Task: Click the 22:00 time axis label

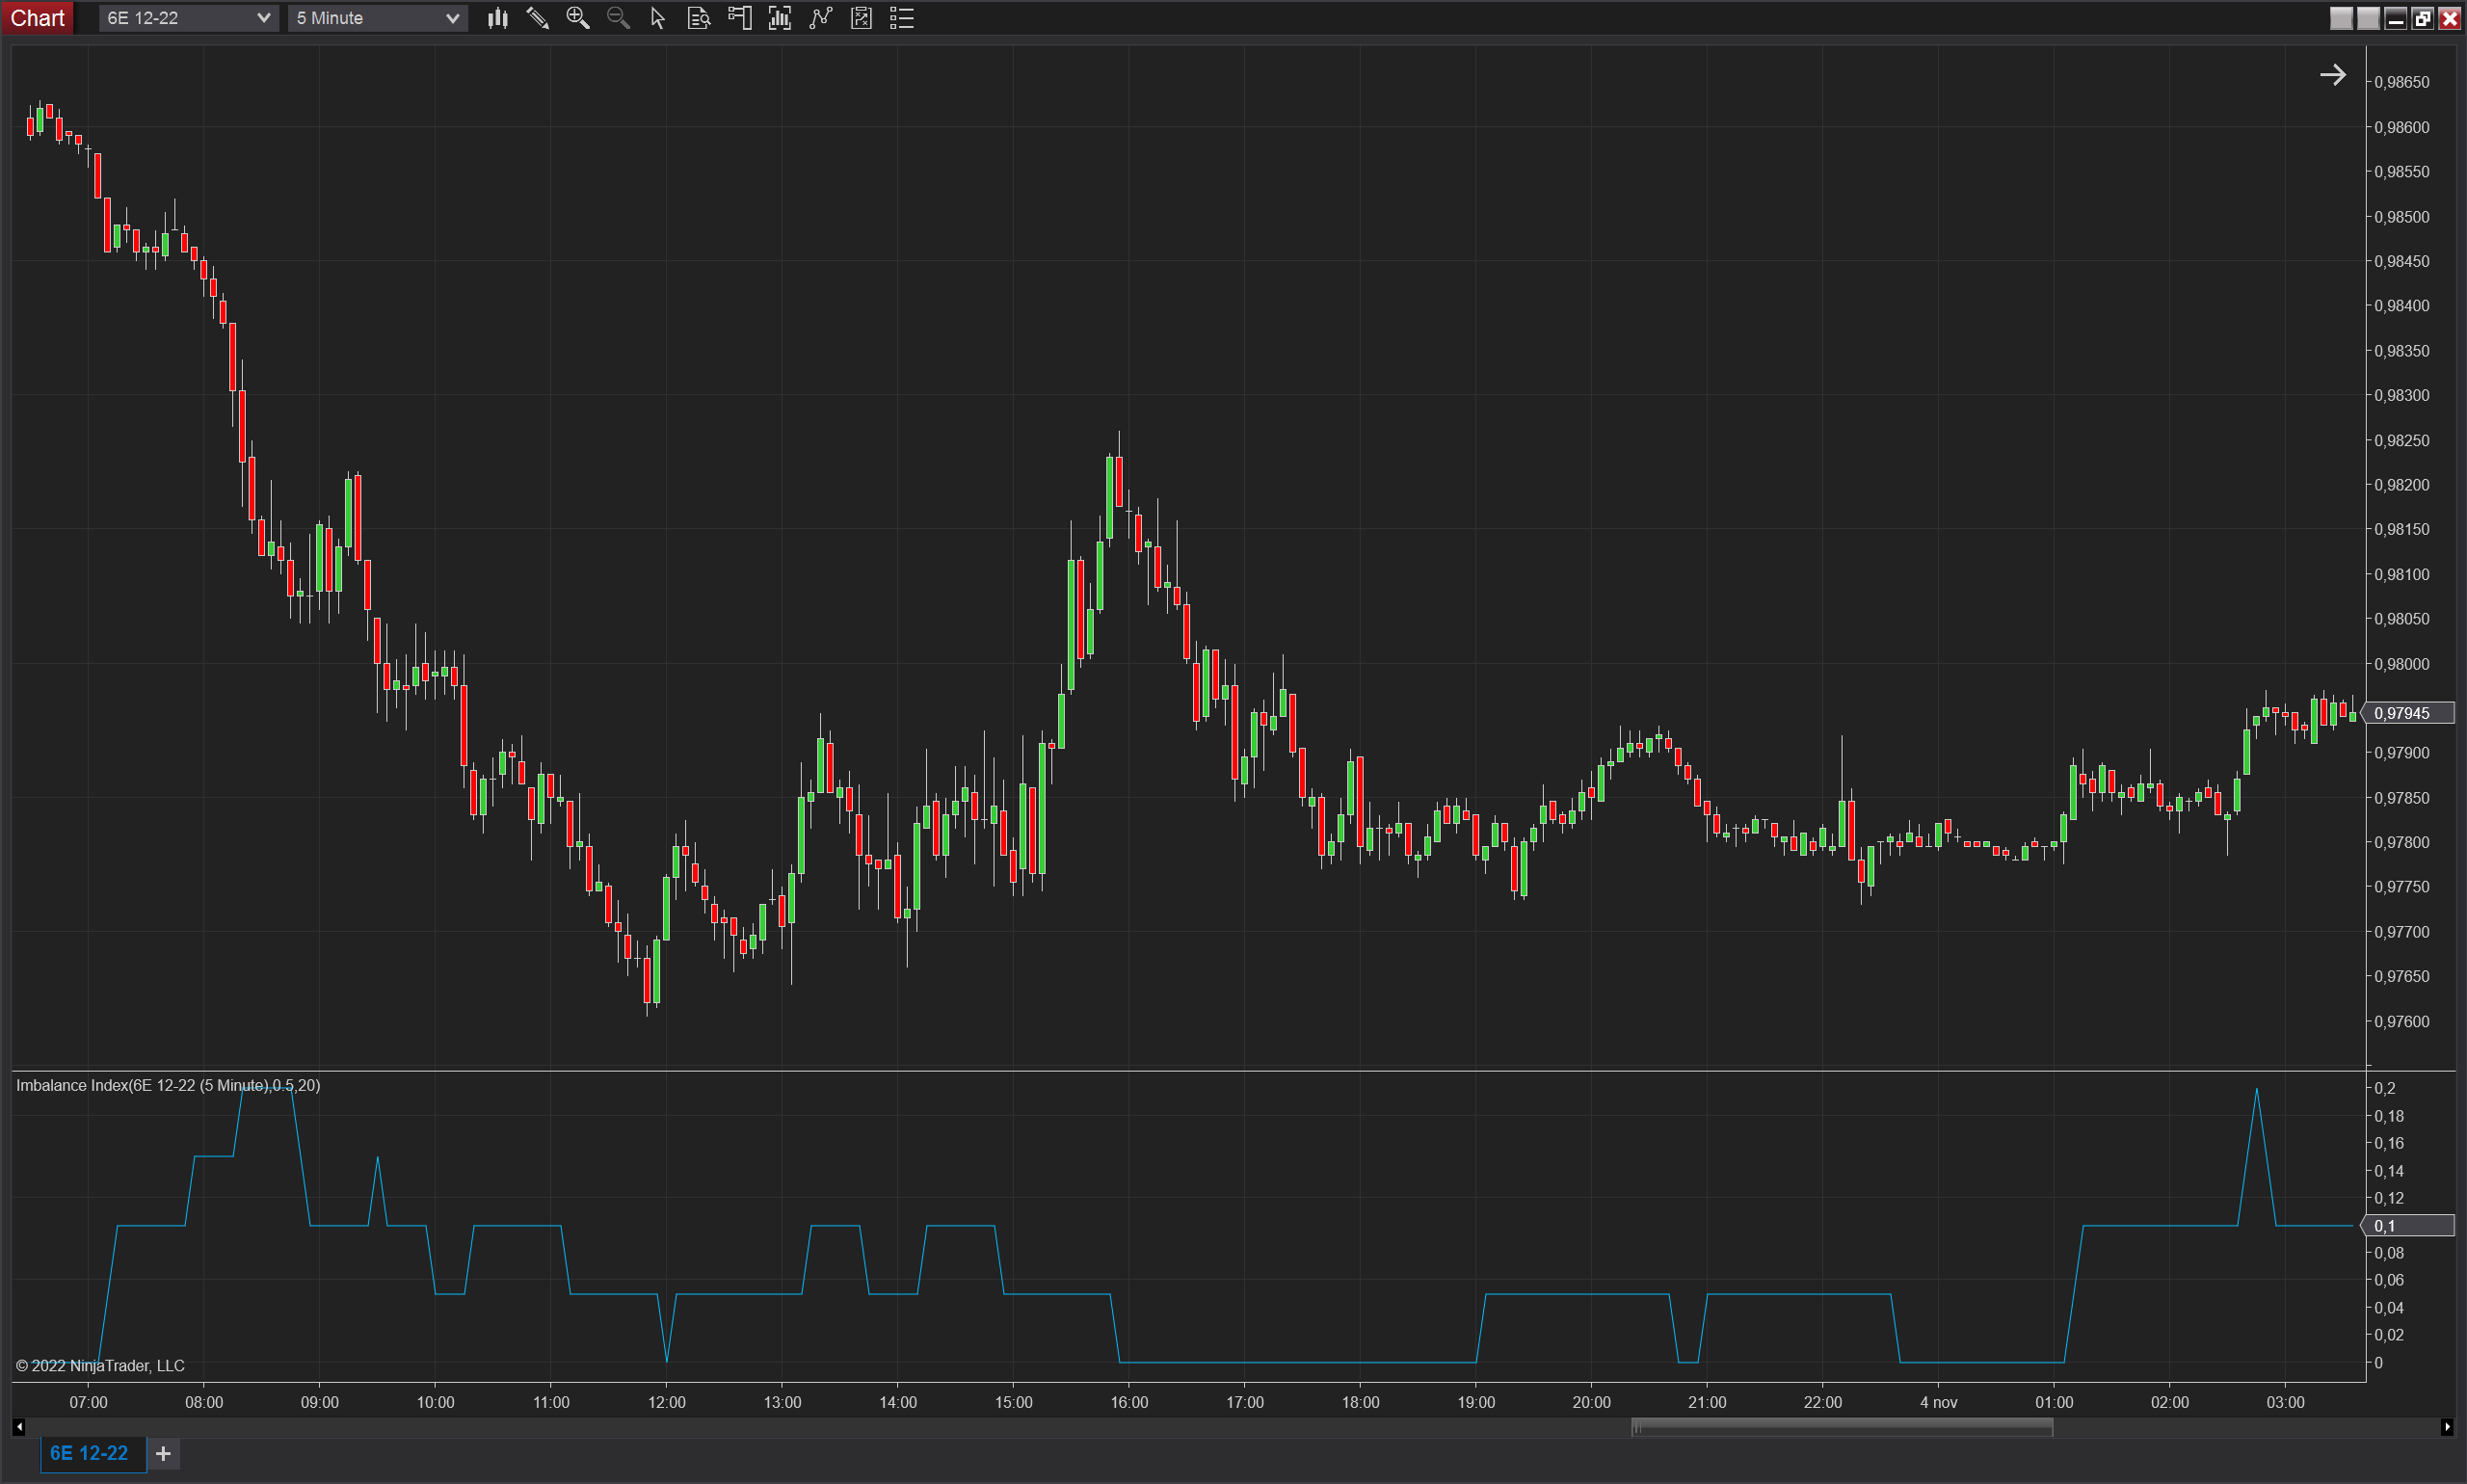Action: click(x=1822, y=1402)
